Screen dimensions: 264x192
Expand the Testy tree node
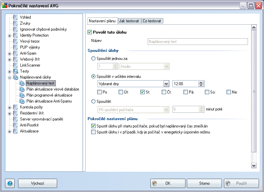(x=10, y=72)
